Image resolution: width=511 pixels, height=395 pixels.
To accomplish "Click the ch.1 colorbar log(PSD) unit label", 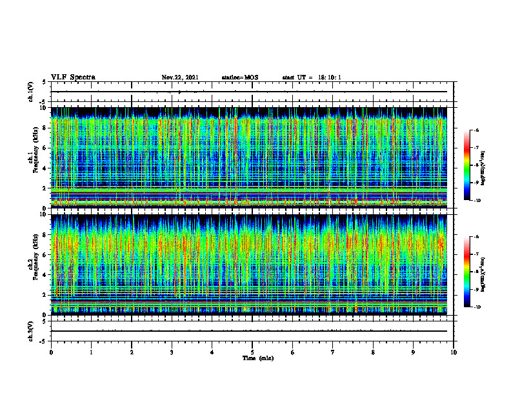I will tap(483, 168).
